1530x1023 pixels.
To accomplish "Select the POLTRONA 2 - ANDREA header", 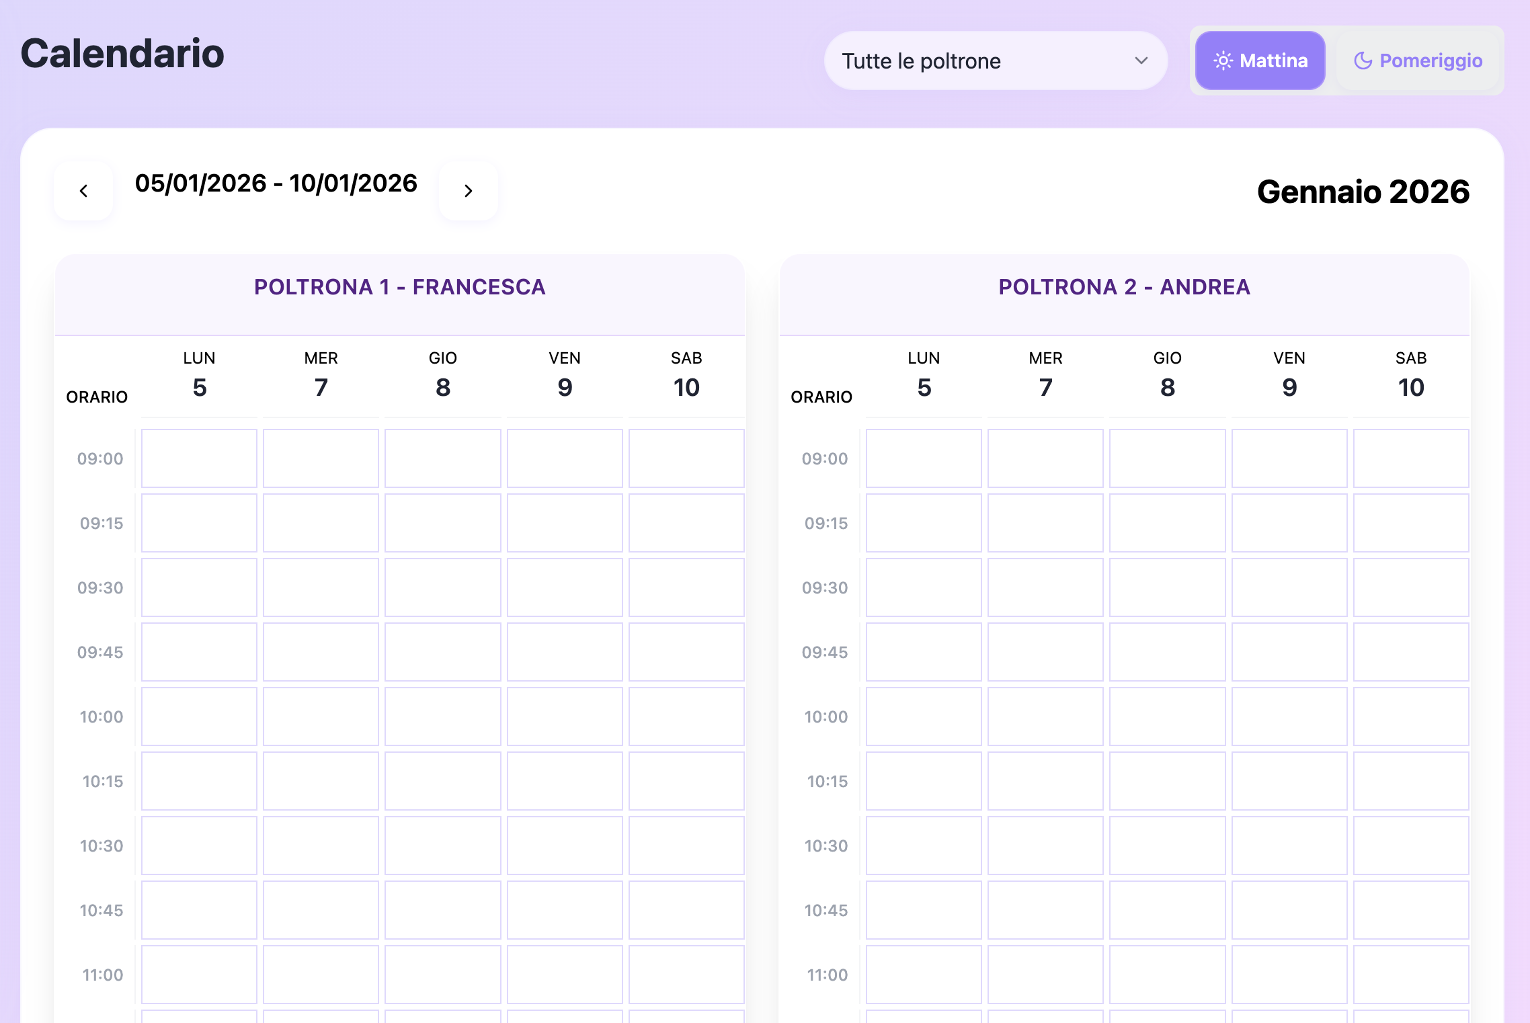I will 1125,287.
